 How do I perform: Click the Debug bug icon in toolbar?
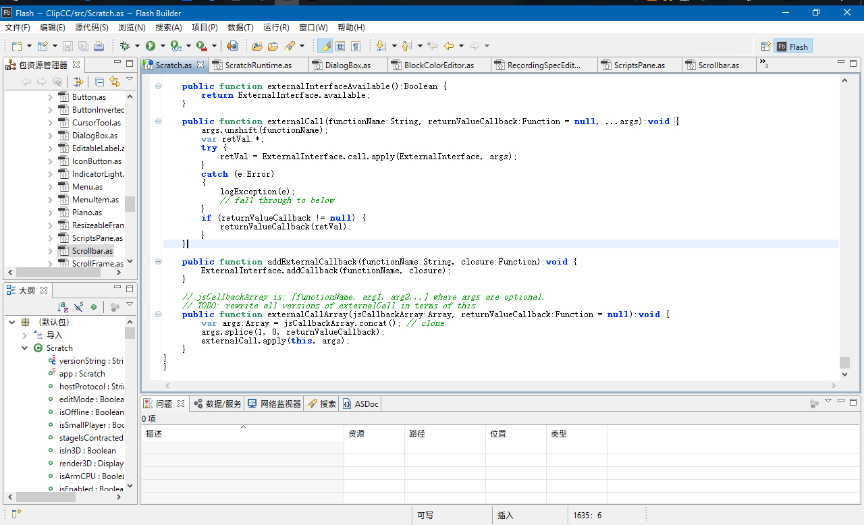[124, 46]
